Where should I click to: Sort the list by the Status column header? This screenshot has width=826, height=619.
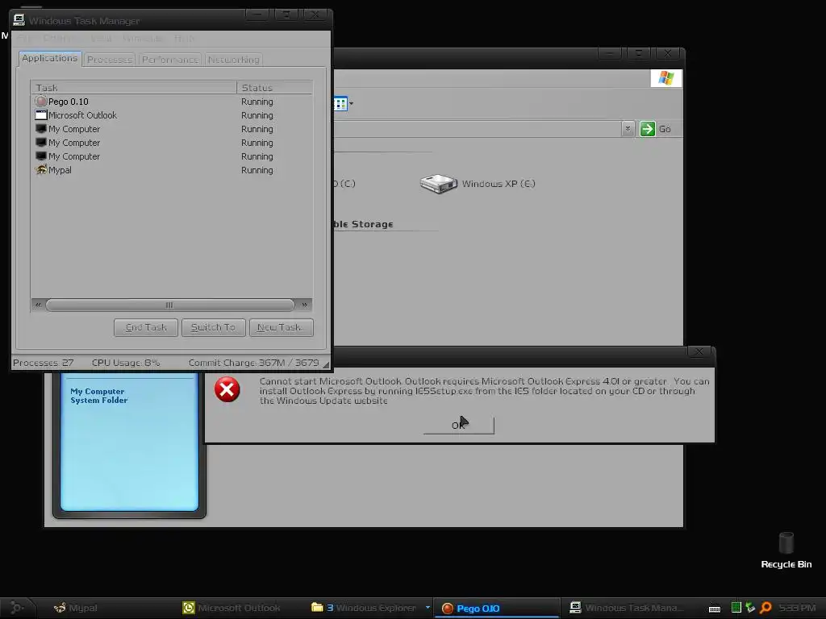(x=274, y=87)
